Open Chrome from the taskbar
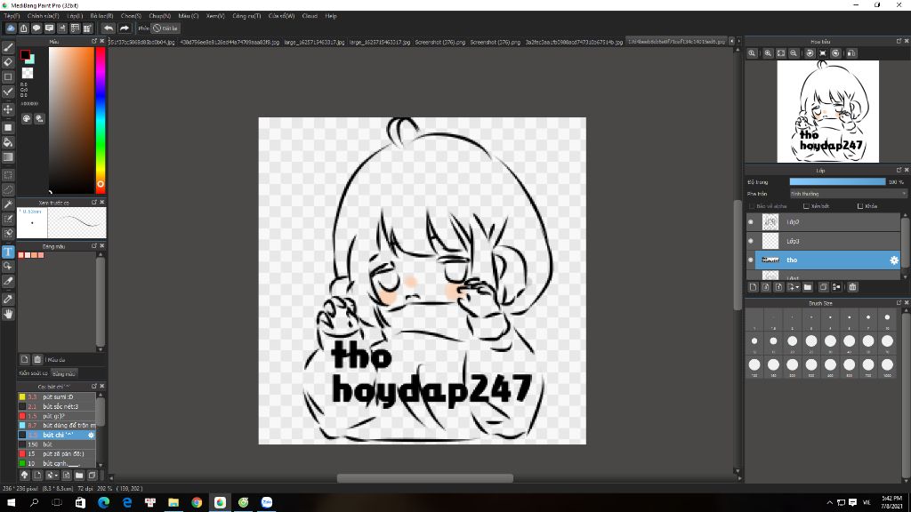 click(x=197, y=502)
